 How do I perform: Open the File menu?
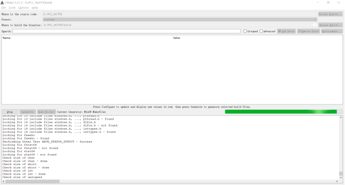pyautogui.click(x=3, y=7)
